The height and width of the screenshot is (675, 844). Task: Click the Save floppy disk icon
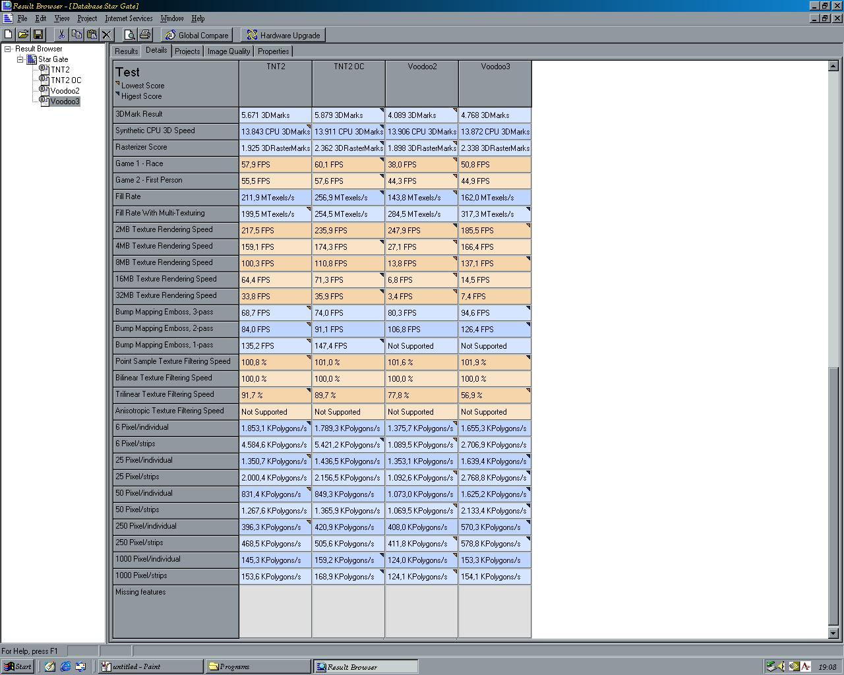coord(38,35)
